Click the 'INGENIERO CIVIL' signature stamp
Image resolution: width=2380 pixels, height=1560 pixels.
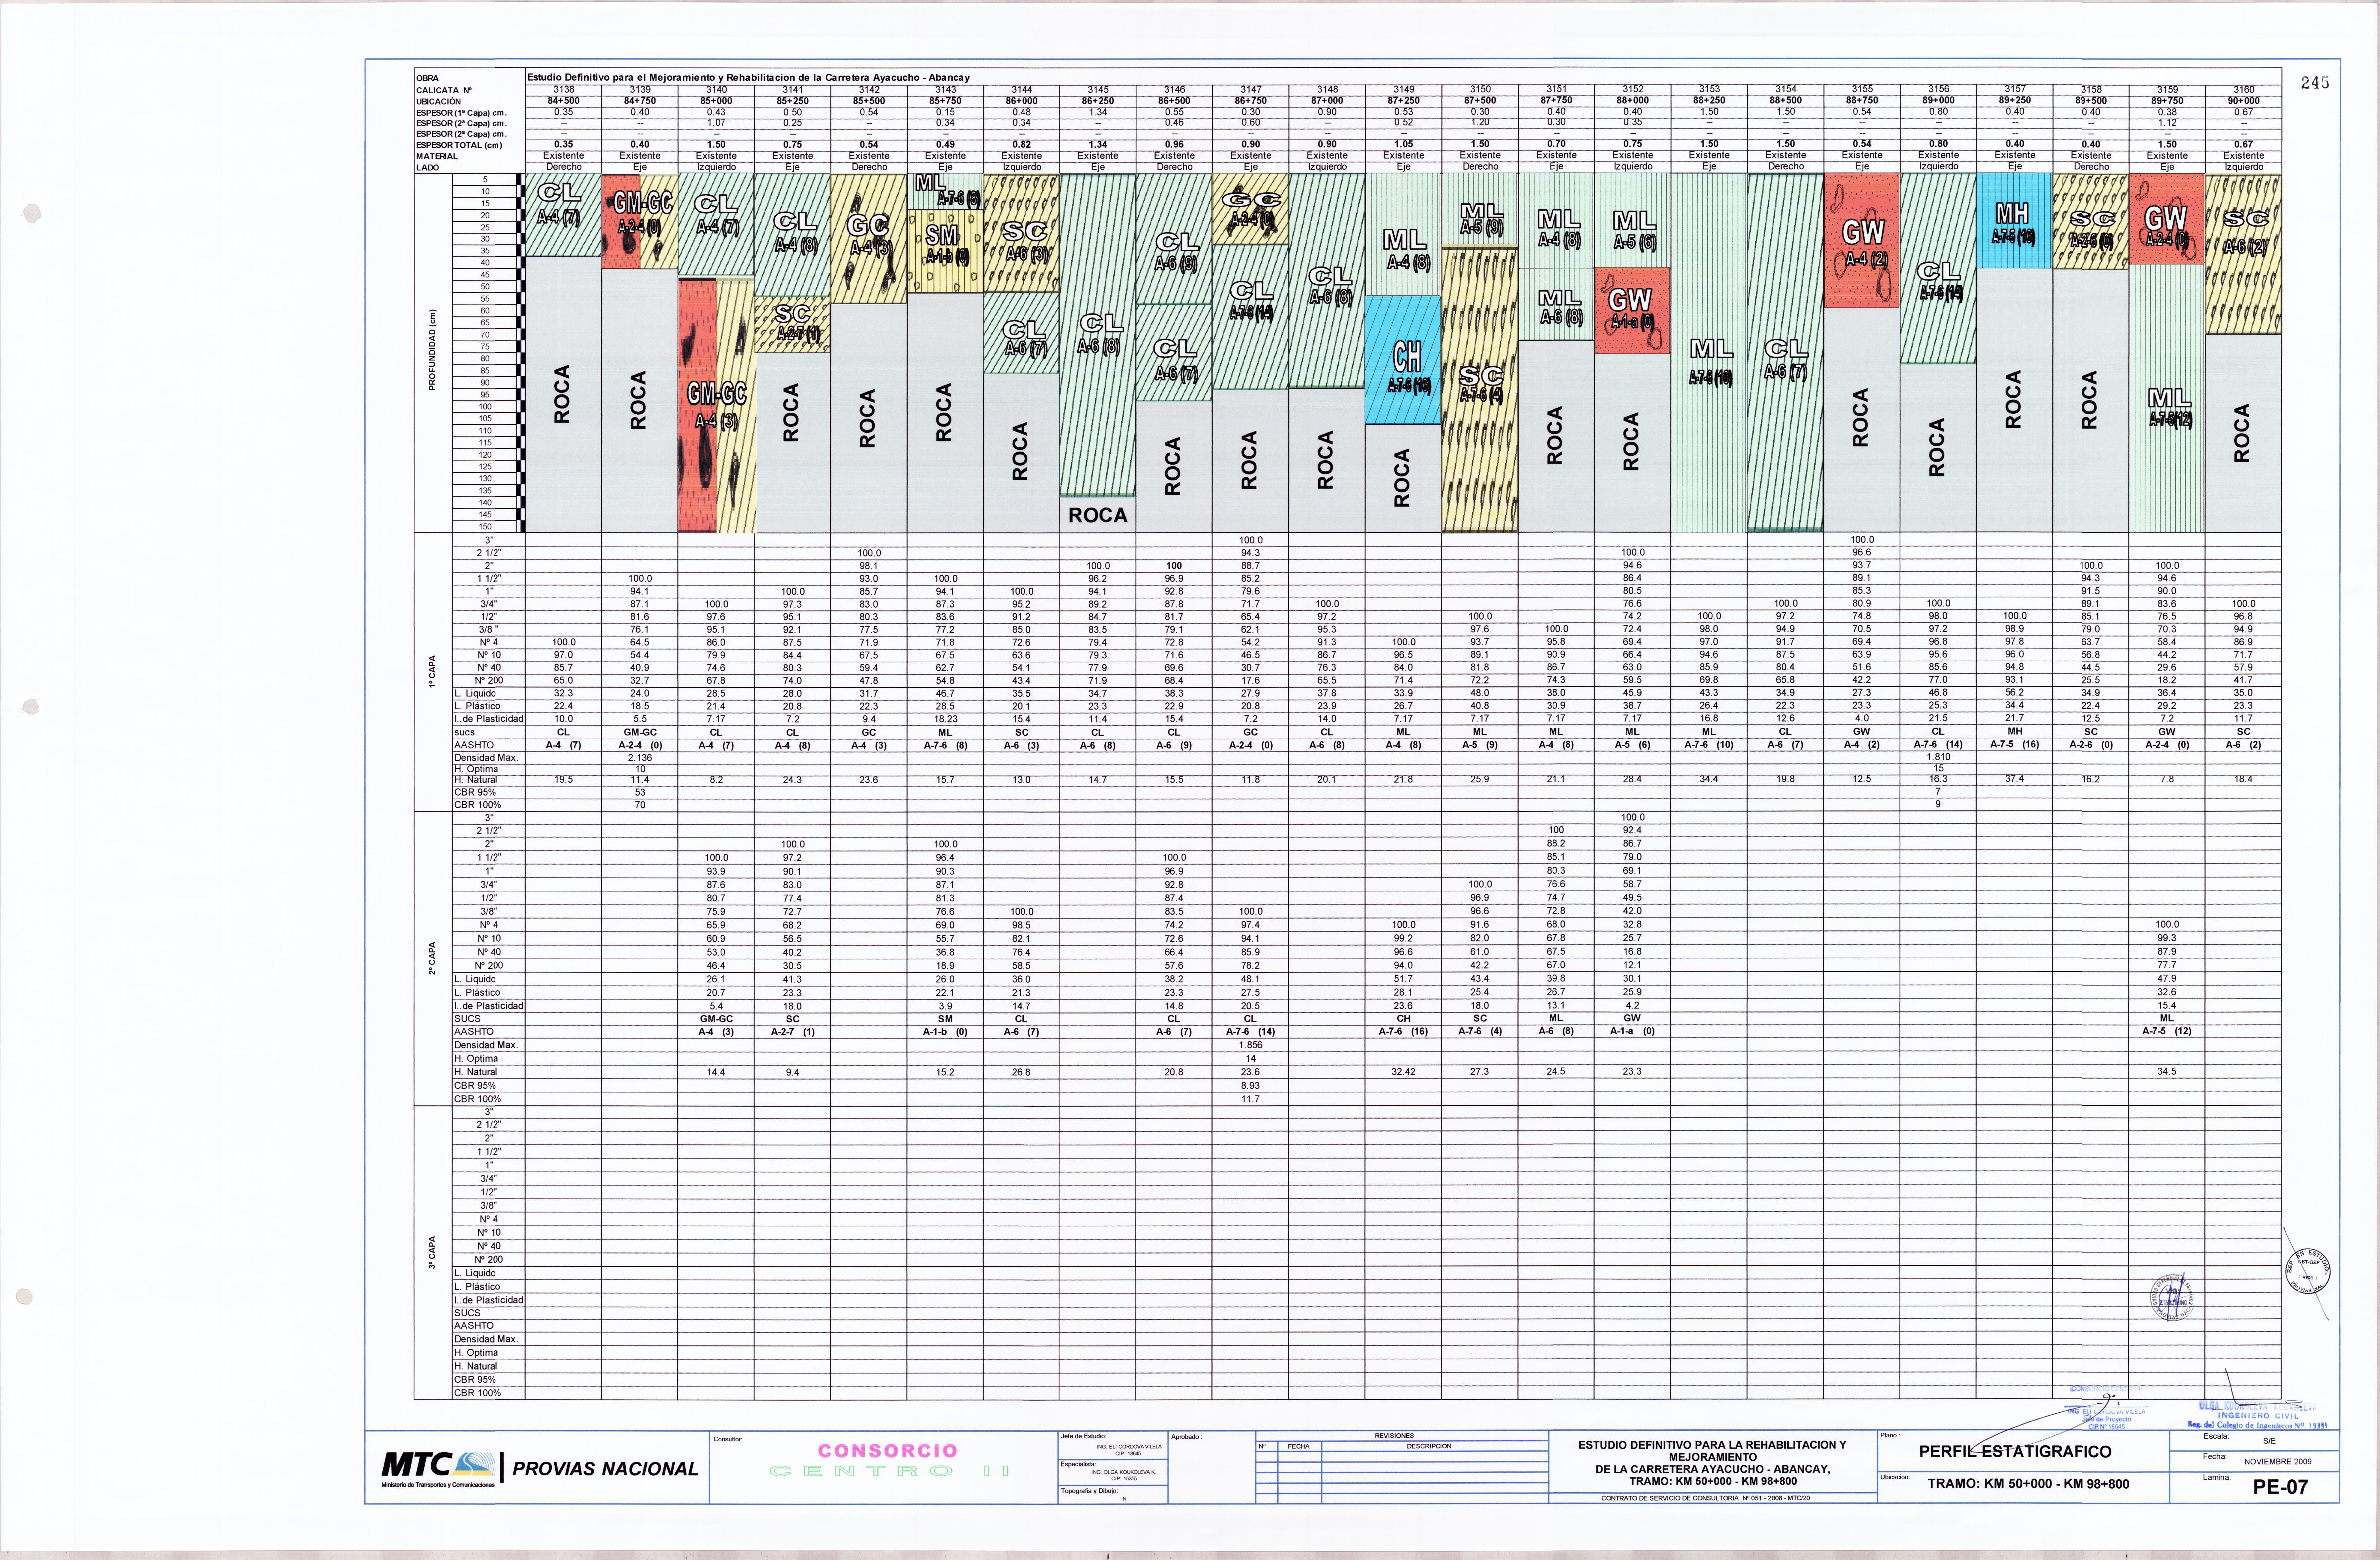click(2258, 1415)
